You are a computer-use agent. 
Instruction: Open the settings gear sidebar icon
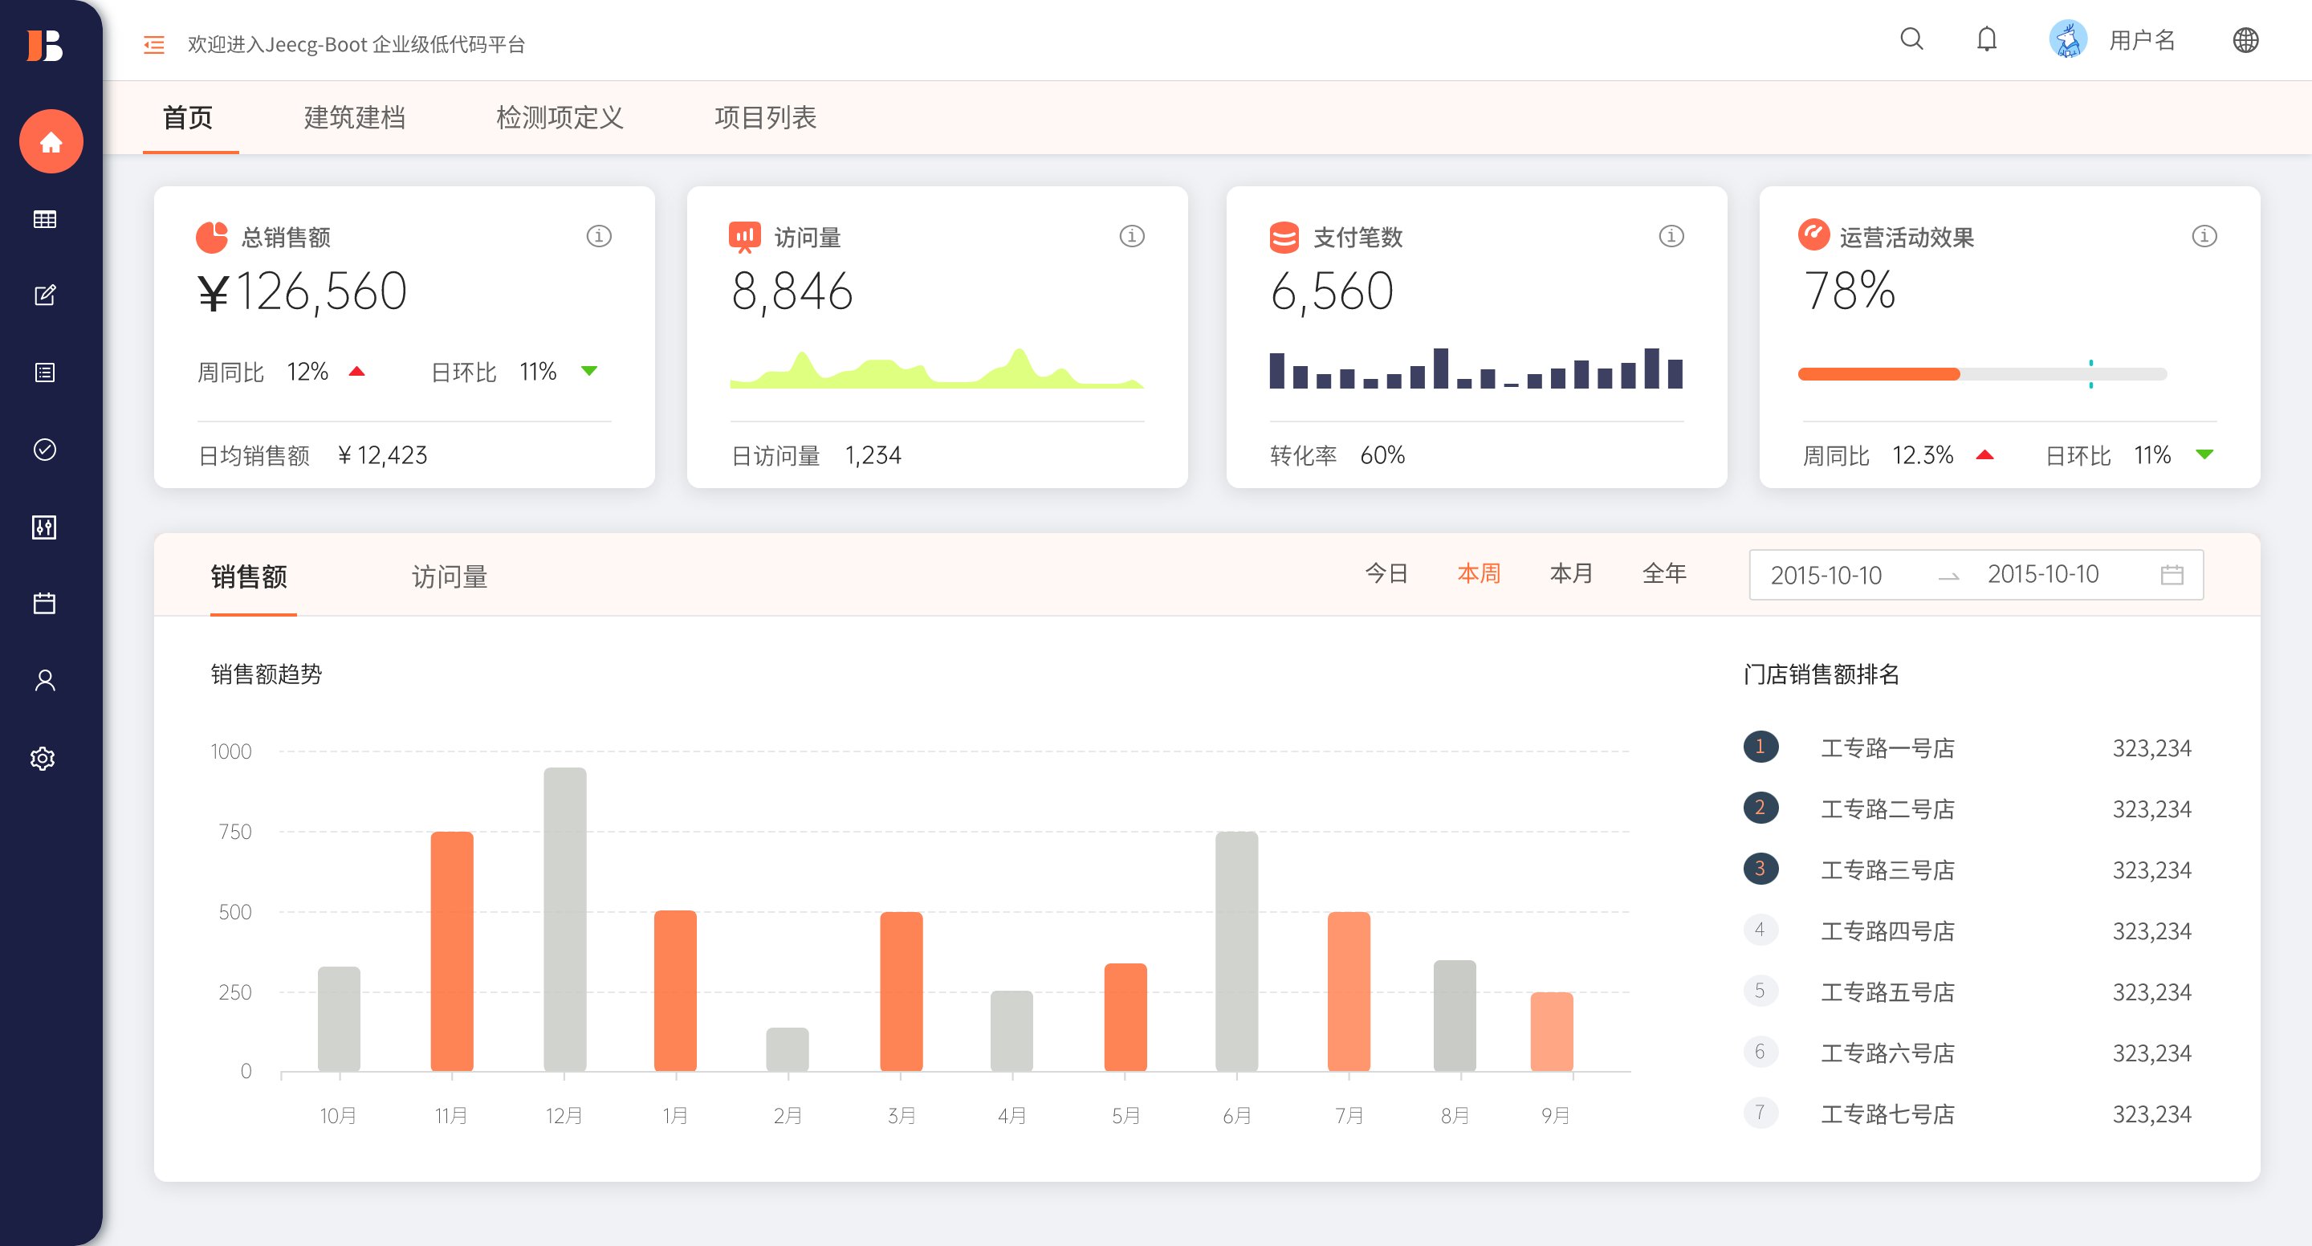click(x=43, y=759)
